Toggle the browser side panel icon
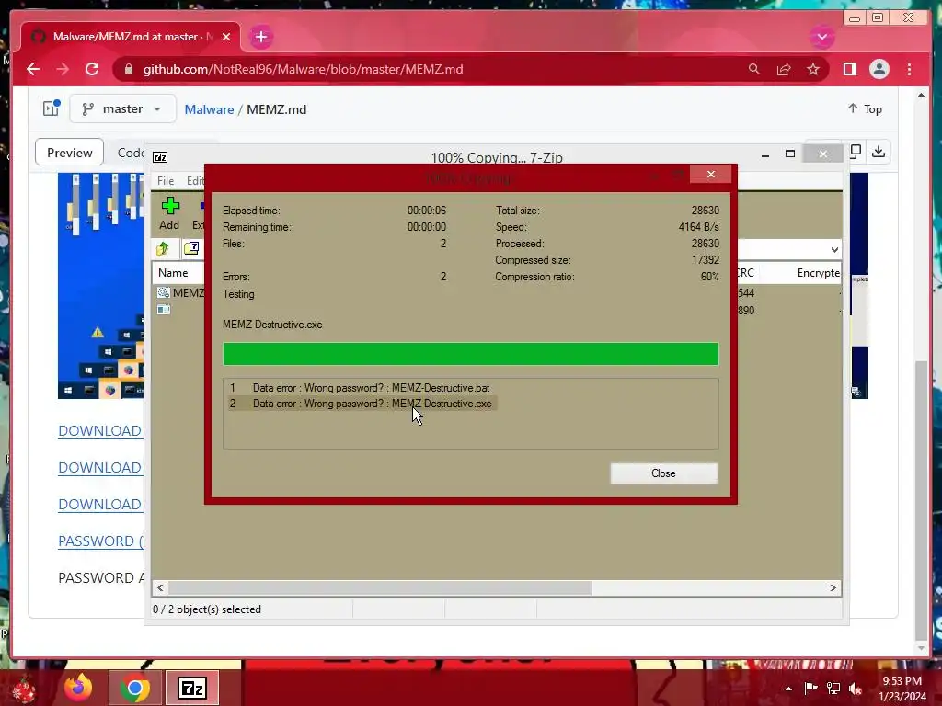Screen dimensions: 942x706 coord(849,69)
